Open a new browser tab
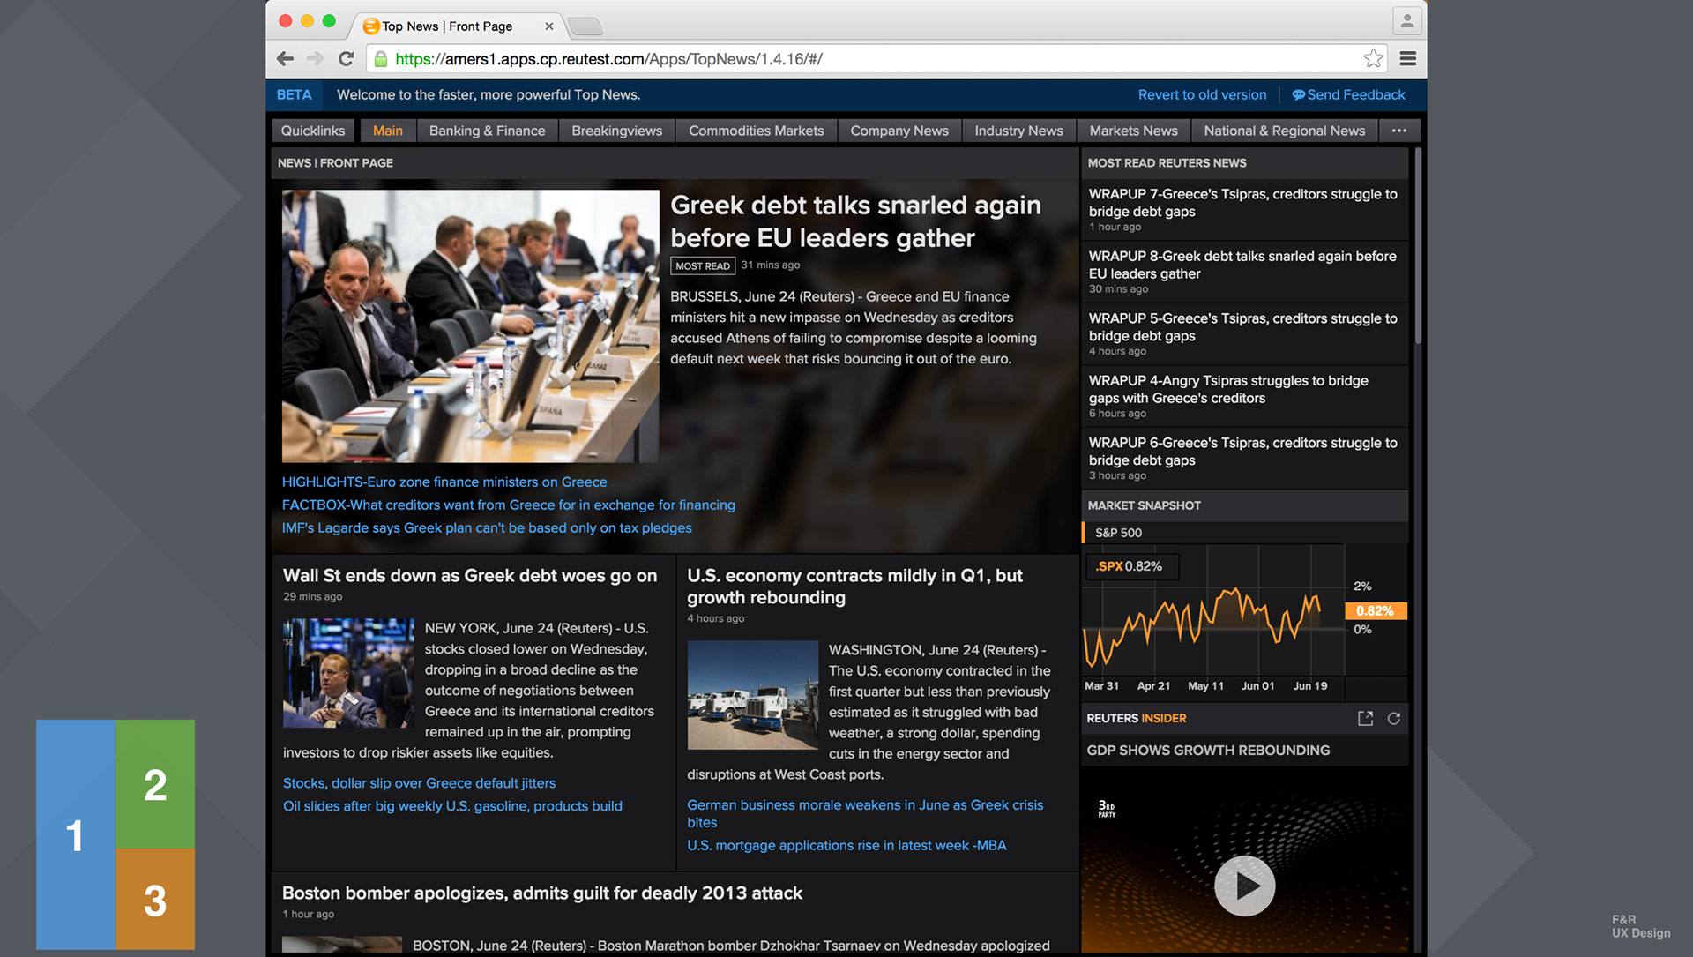Screen dimensions: 1693x957 [585, 26]
